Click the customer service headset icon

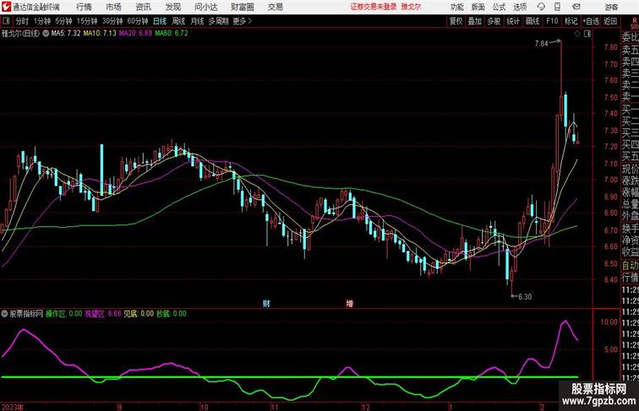541,7
